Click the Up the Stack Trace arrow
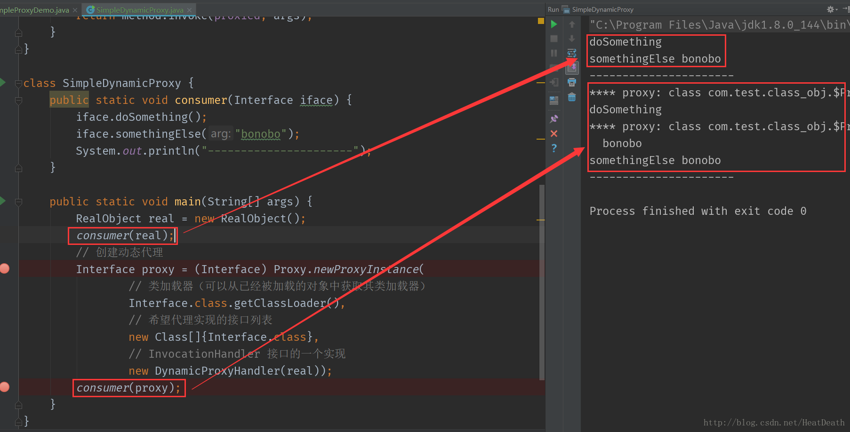 pos(572,24)
